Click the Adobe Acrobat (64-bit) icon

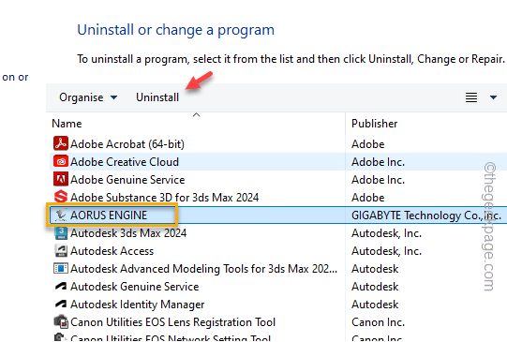61,143
